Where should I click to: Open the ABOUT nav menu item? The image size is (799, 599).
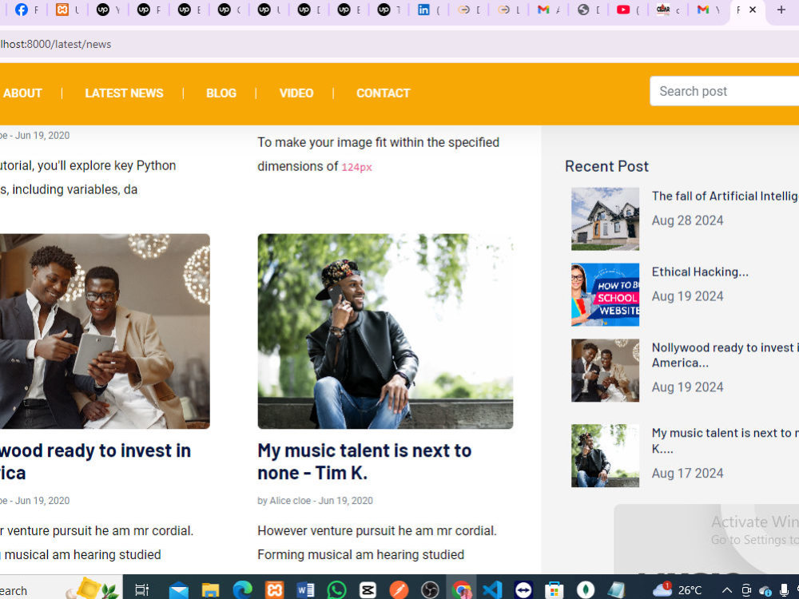(x=22, y=93)
